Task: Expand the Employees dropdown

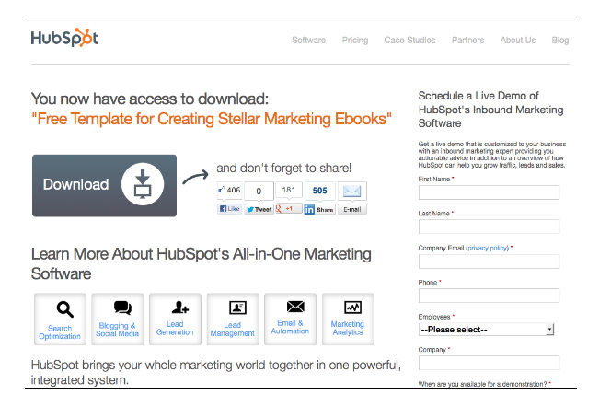Action: pos(487,329)
